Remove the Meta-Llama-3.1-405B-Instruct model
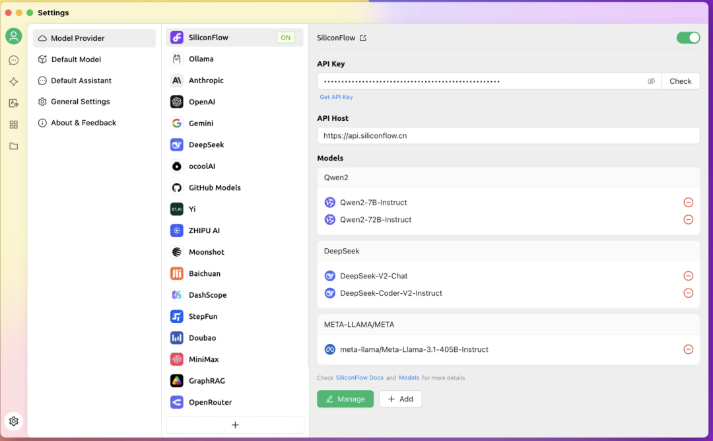The image size is (713, 441). 689,349
